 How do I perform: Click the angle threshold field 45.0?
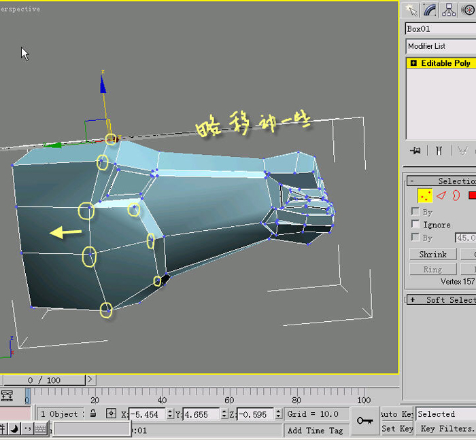(466, 238)
